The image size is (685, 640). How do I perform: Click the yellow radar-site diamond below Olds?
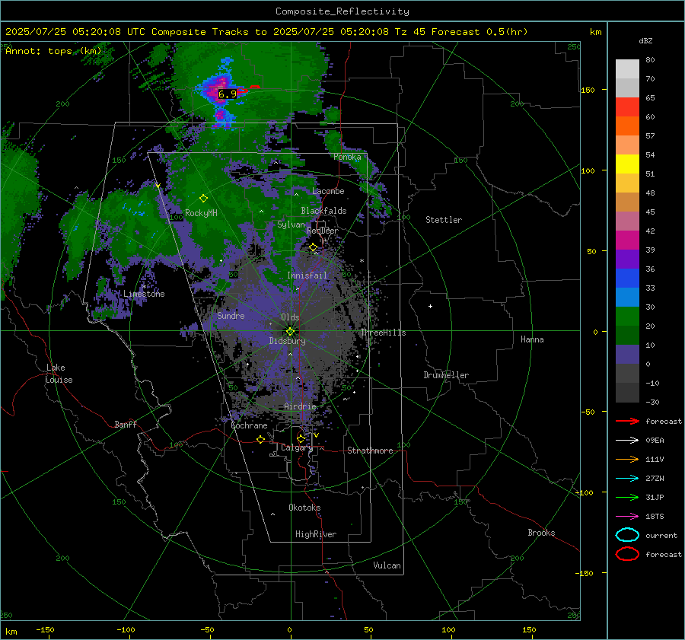[x=290, y=332]
